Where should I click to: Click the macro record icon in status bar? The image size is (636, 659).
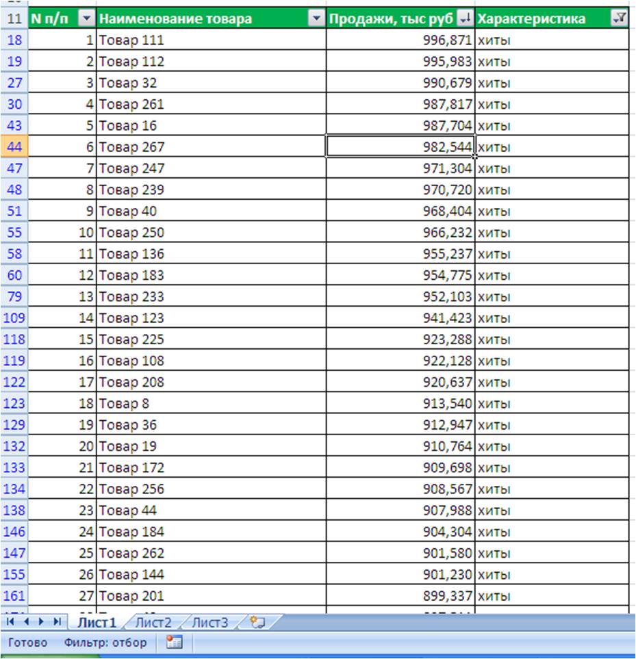[174, 642]
